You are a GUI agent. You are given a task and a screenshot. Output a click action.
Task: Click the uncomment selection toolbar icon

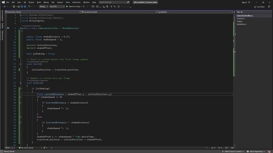[114, 7]
